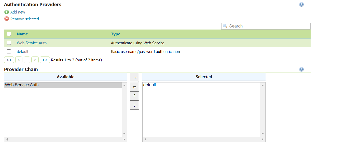346x155 pixels.
Task: Move provider to Selected with right arrow
Action: tap(134, 78)
